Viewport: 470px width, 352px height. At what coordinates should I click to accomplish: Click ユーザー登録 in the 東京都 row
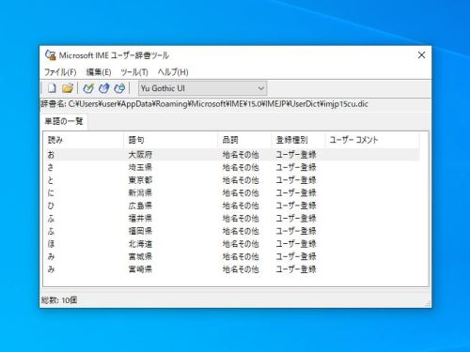tap(296, 180)
